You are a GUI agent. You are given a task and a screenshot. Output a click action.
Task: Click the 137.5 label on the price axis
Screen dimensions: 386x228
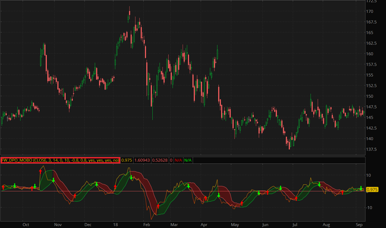(371, 150)
